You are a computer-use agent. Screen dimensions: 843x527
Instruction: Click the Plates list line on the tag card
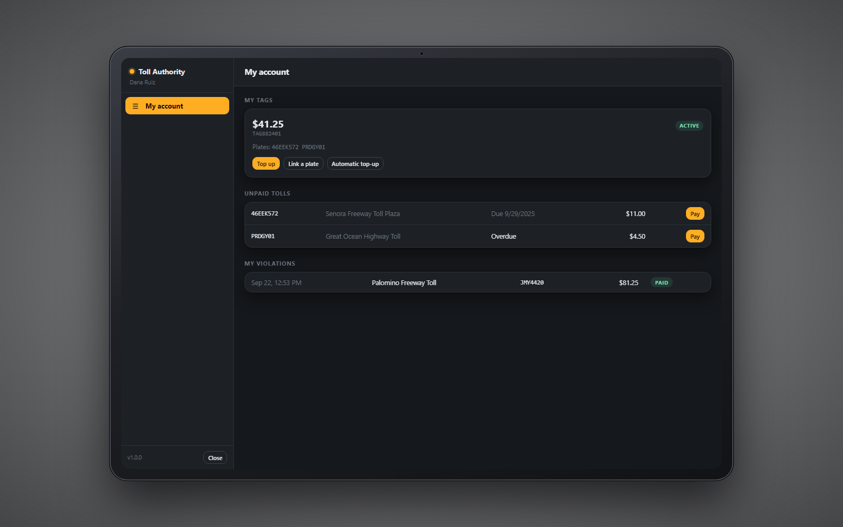click(288, 147)
